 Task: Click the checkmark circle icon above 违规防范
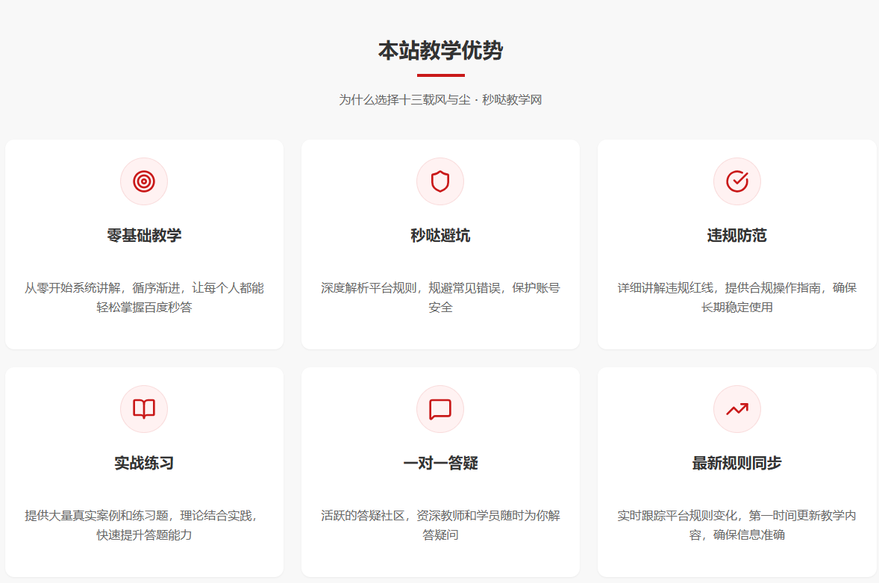[x=736, y=181]
